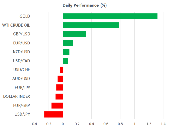Select the red EUR/JPY bar

tap(59, 88)
